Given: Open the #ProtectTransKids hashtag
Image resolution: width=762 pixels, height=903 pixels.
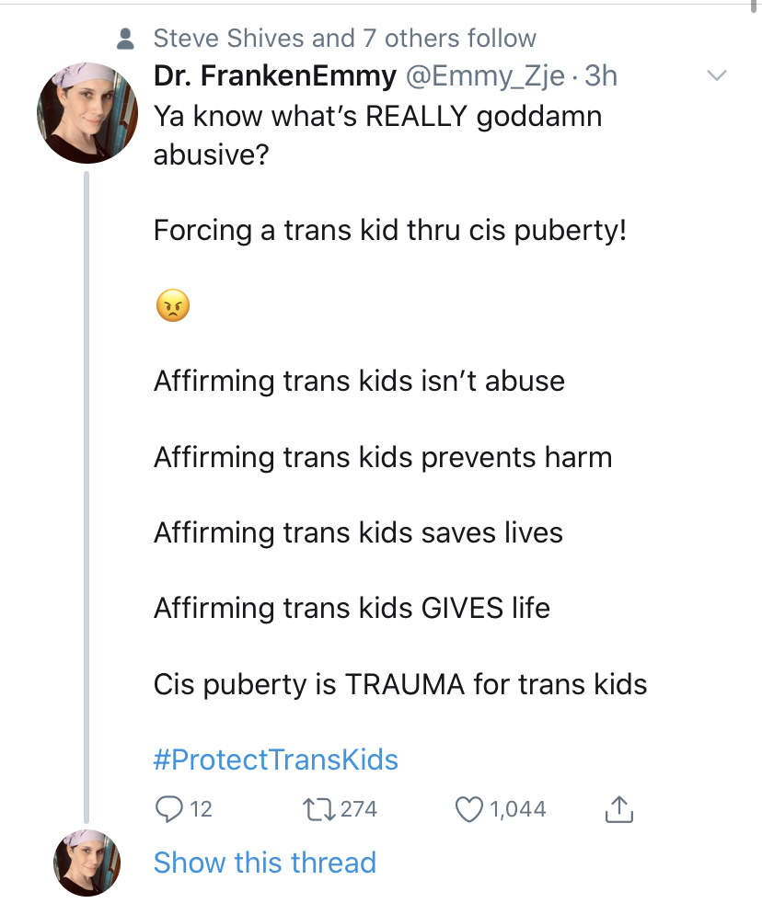Looking at the screenshot, I should [x=275, y=760].
